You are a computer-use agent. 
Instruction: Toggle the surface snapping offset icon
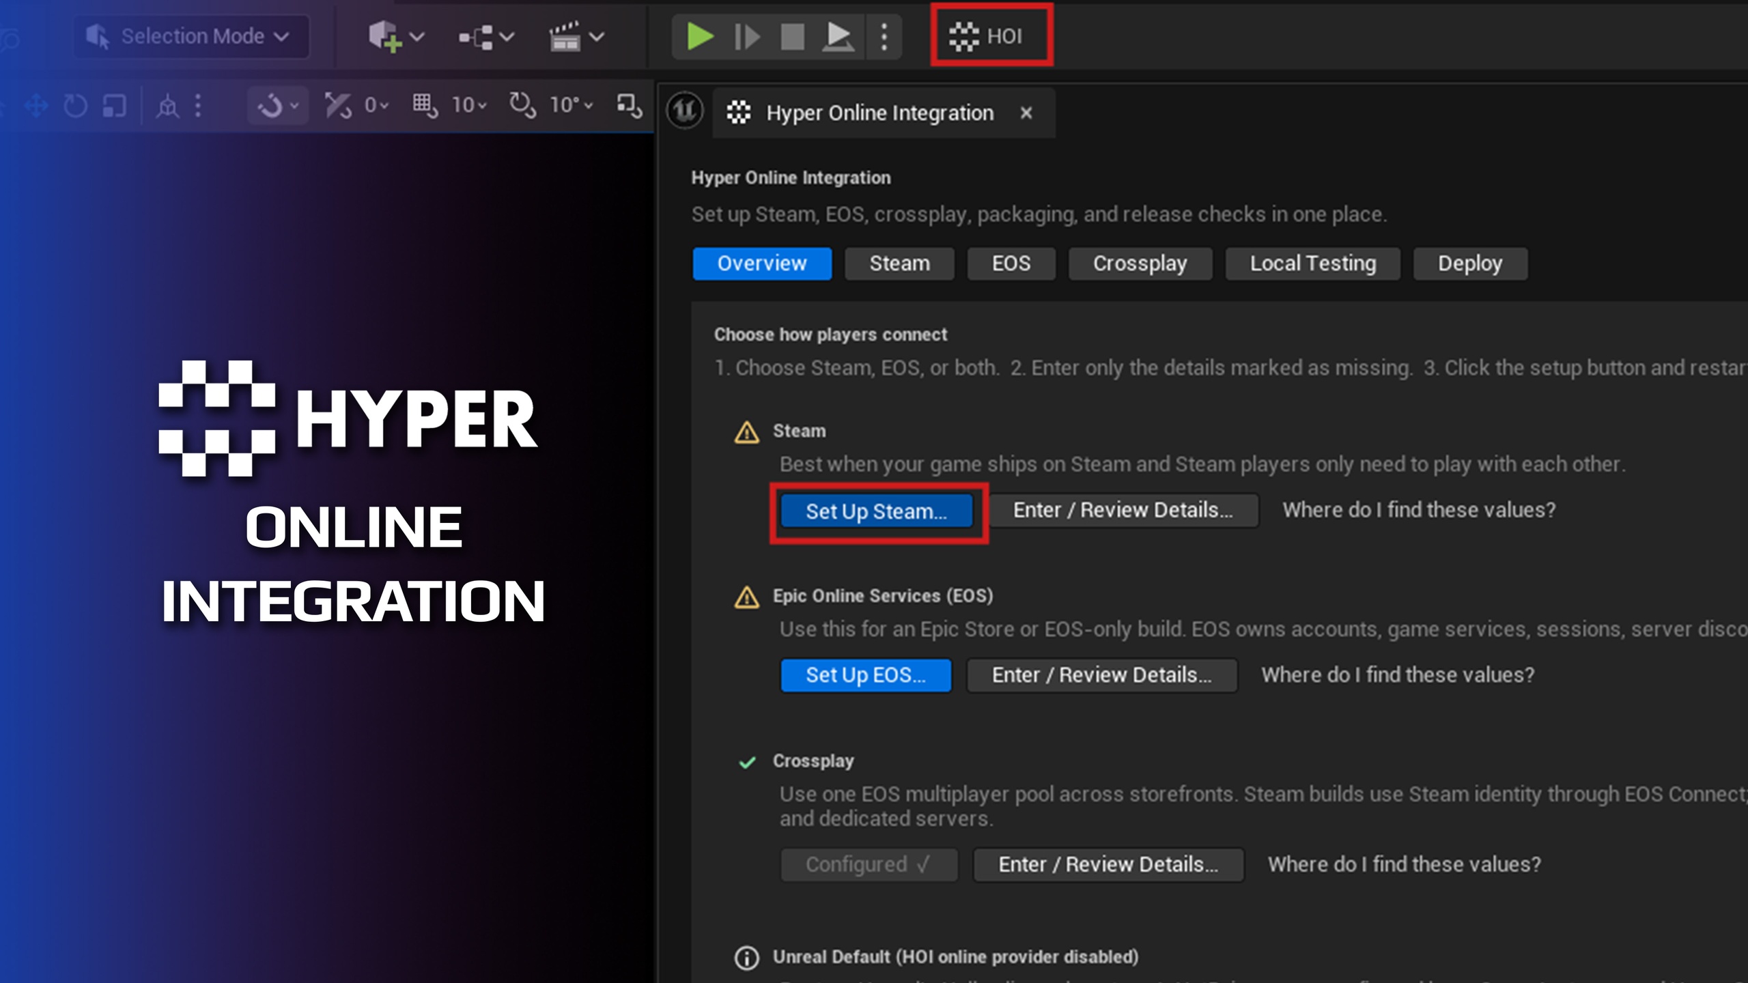point(337,106)
